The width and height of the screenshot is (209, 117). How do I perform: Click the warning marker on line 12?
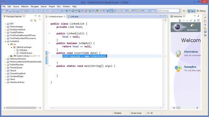click(46, 56)
